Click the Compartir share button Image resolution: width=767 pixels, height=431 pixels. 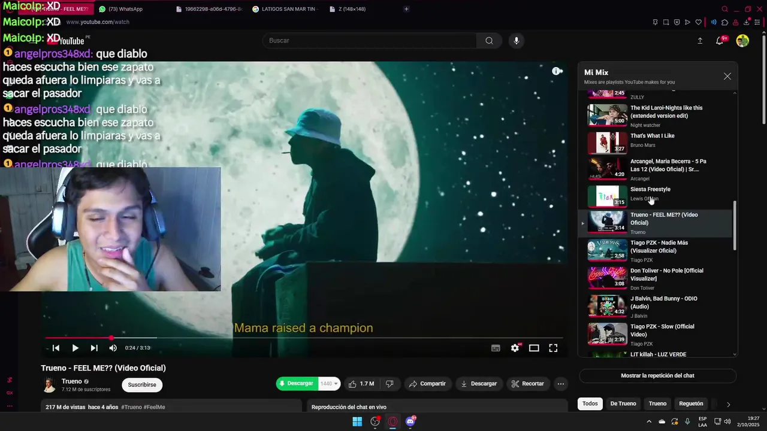[427, 384]
